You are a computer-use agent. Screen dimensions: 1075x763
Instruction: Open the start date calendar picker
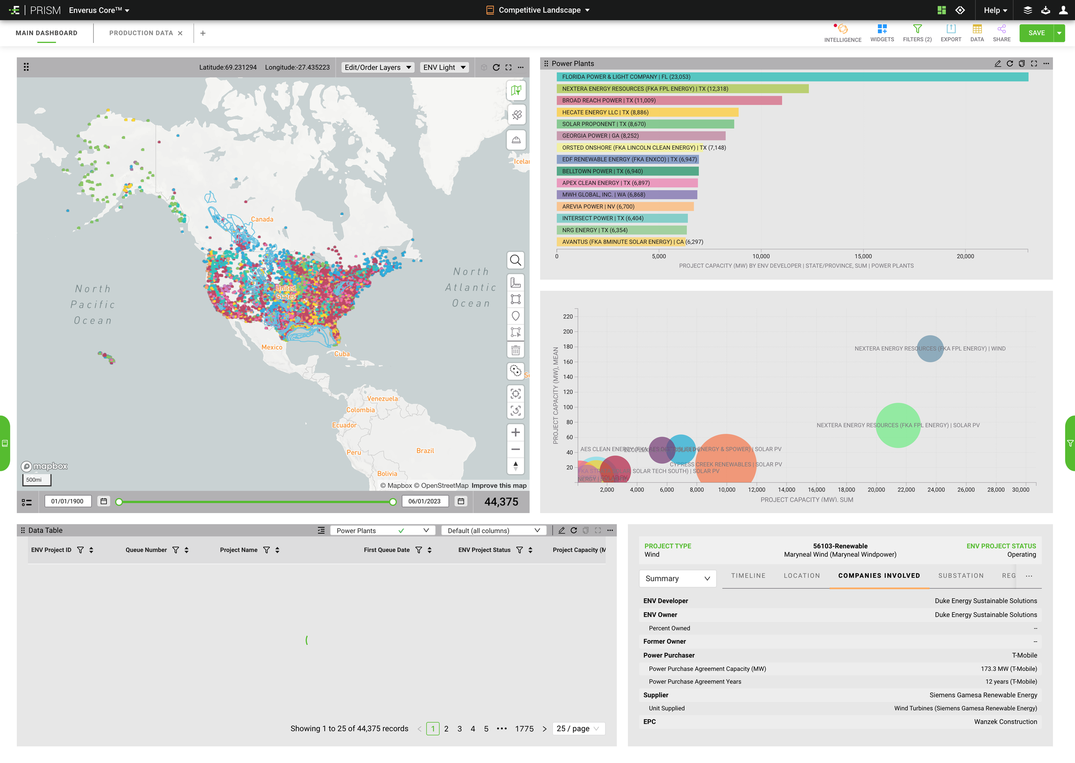[104, 502]
